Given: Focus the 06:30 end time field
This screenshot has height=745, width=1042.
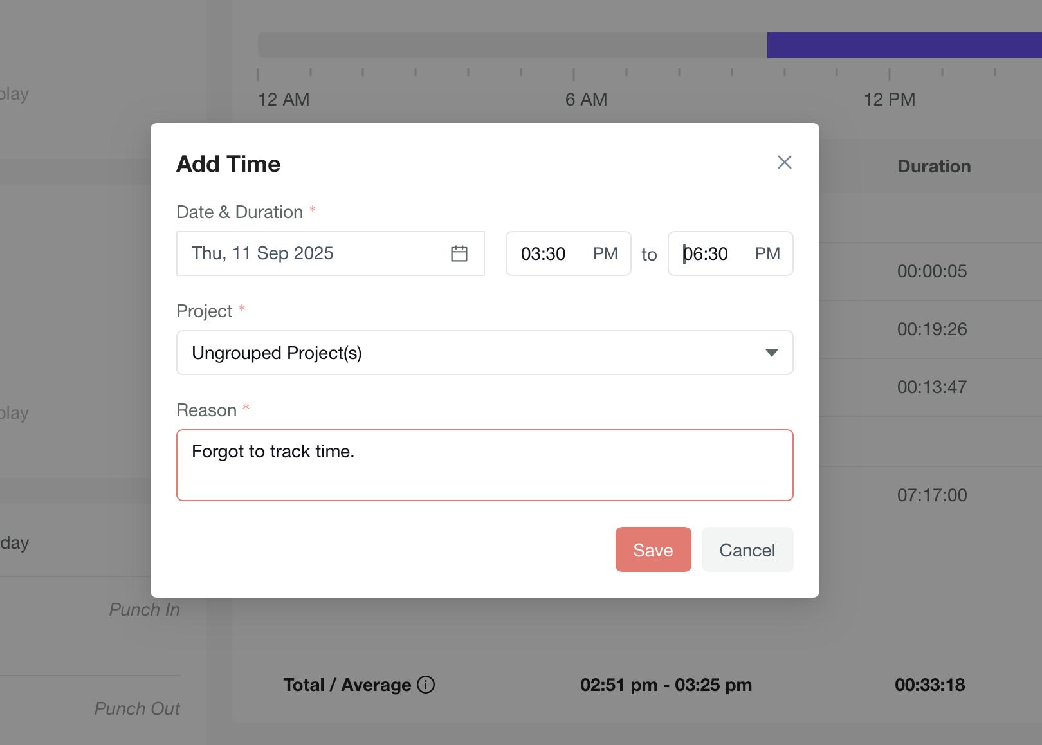Looking at the screenshot, I should pyautogui.click(x=706, y=253).
